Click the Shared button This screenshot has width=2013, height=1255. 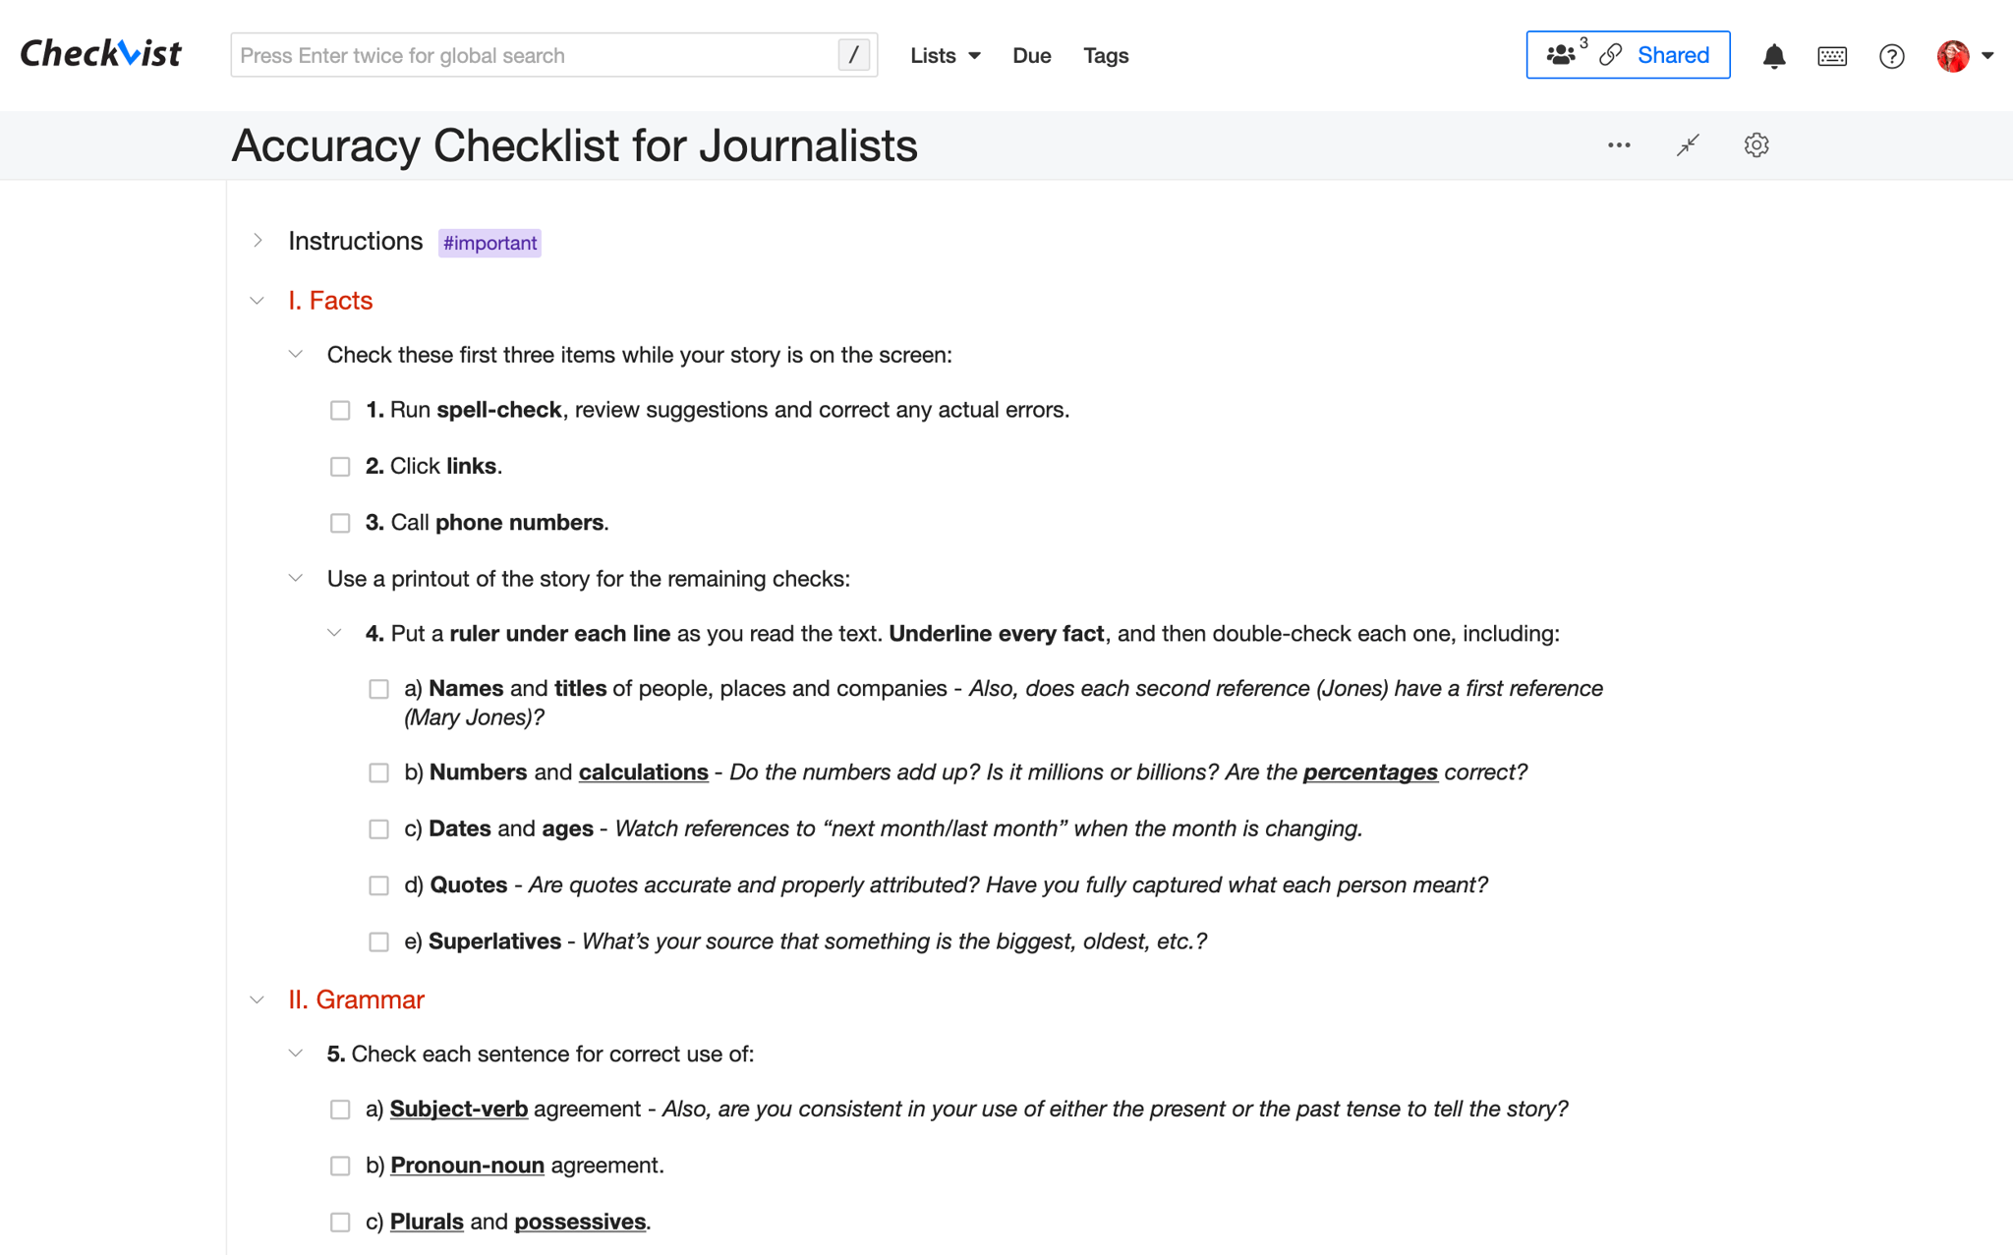pyautogui.click(x=1628, y=55)
